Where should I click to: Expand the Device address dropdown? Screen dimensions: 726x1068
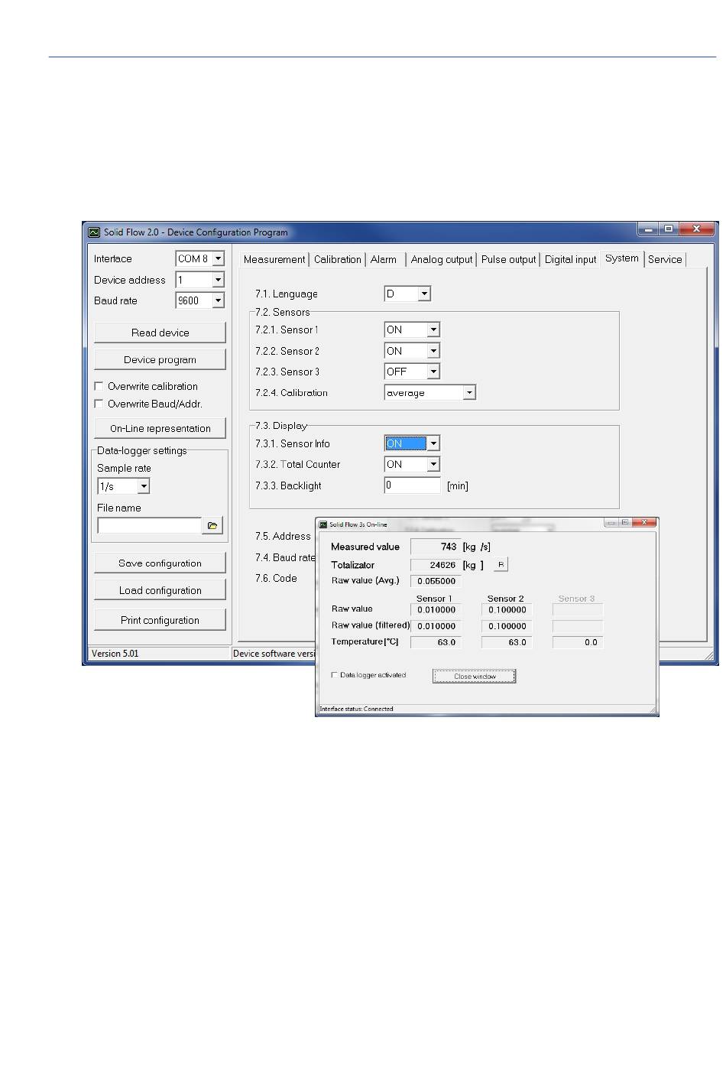pyautogui.click(x=218, y=280)
